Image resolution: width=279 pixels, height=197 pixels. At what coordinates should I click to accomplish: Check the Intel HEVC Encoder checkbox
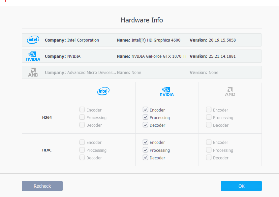82,142
